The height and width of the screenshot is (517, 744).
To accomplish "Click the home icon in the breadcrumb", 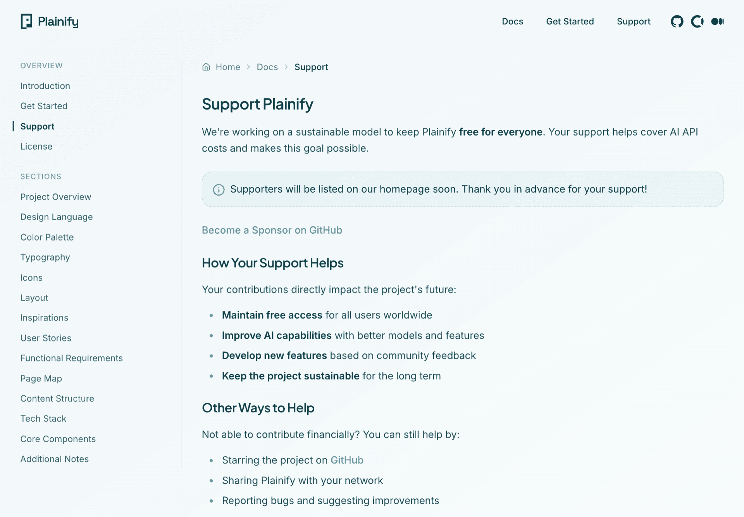I will (206, 67).
